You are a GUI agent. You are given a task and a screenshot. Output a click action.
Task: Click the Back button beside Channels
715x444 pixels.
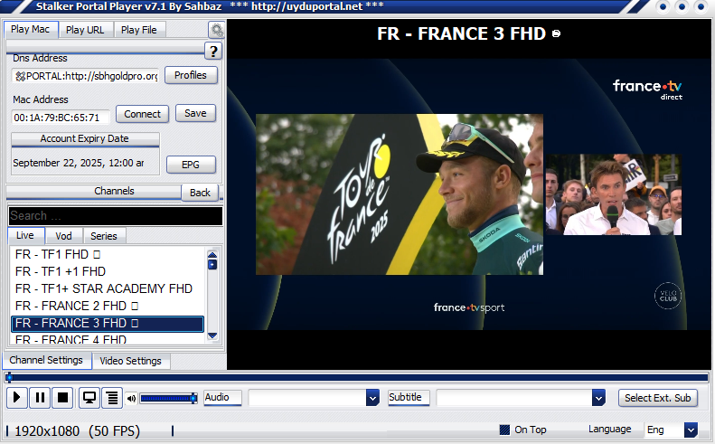[200, 193]
